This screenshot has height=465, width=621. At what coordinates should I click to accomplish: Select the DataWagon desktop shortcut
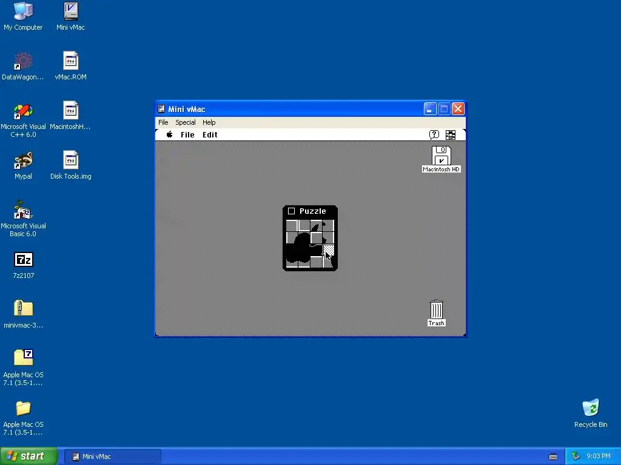23,61
